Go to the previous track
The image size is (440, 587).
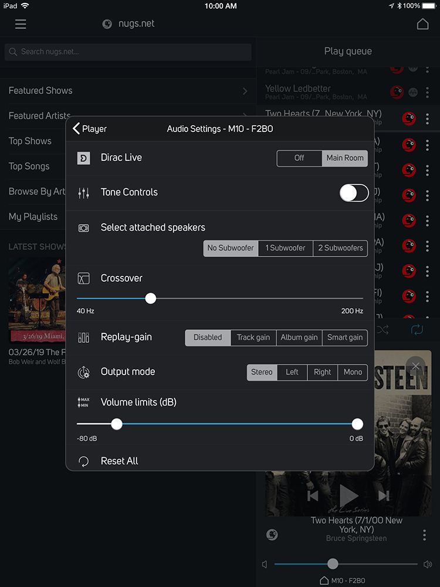313,496
